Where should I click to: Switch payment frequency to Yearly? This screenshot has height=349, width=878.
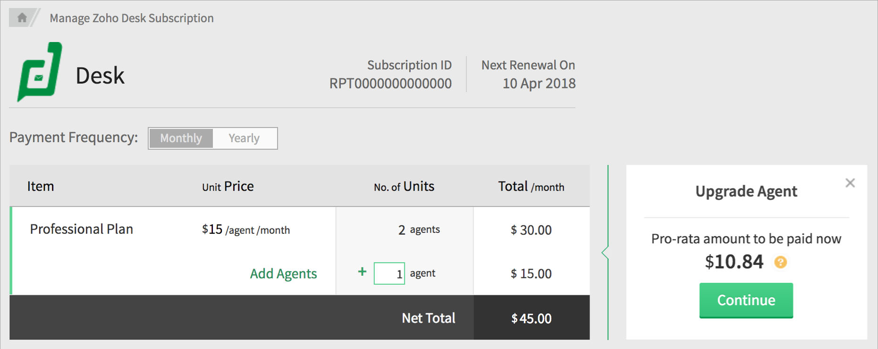244,138
